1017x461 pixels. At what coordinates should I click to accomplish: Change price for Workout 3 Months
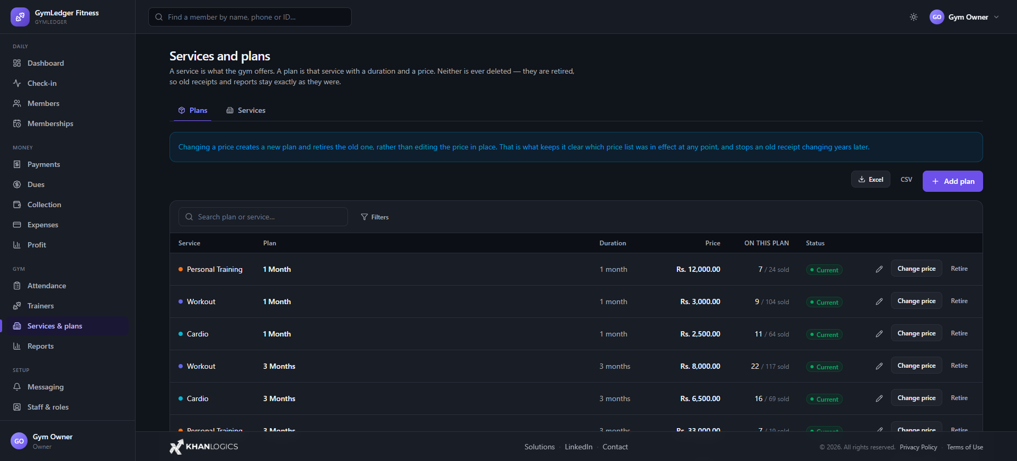point(916,366)
